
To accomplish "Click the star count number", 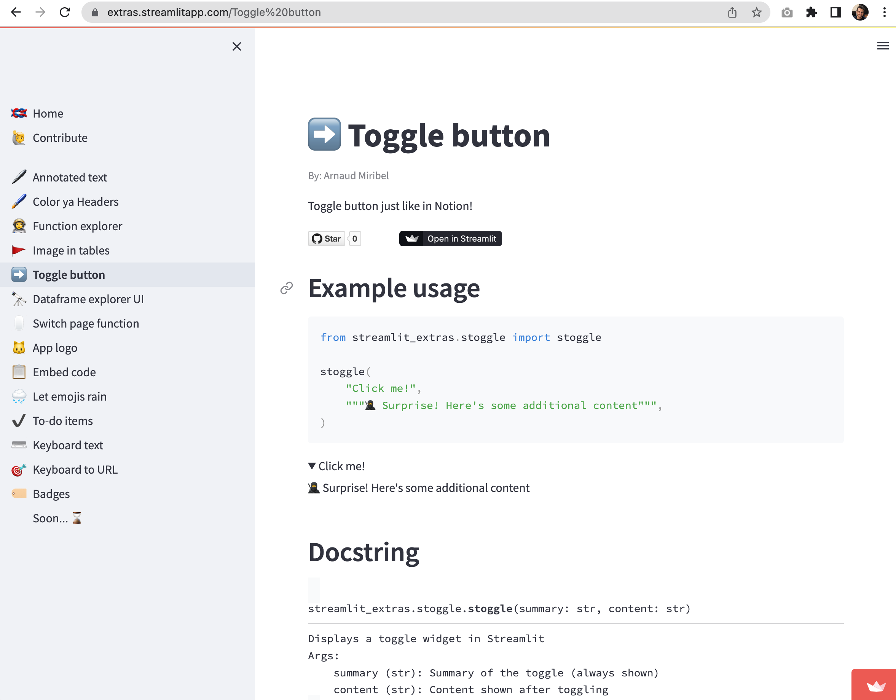I will (x=355, y=239).
